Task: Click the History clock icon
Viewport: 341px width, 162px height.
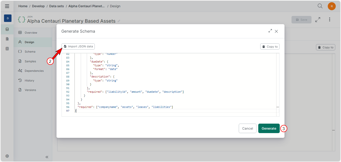Action: 20,81
